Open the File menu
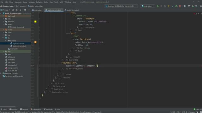202x113 pixels. point(2,2)
